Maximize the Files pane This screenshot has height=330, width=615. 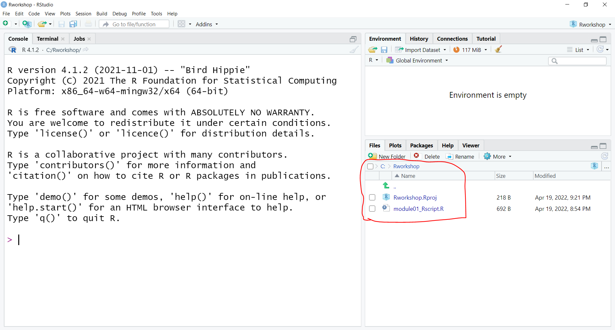[603, 146]
